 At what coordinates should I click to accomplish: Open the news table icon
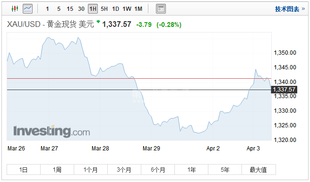point(161,8)
